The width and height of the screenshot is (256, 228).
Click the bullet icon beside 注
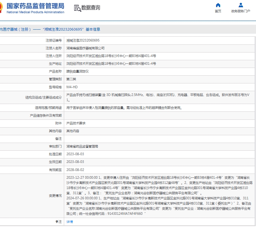[x=57, y=222]
